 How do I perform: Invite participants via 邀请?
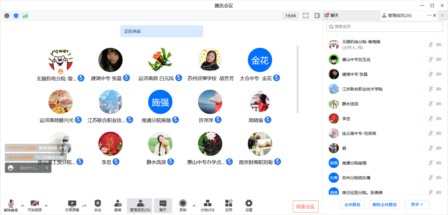(118, 205)
